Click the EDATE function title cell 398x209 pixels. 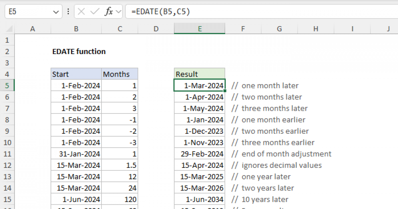point(79,51)
